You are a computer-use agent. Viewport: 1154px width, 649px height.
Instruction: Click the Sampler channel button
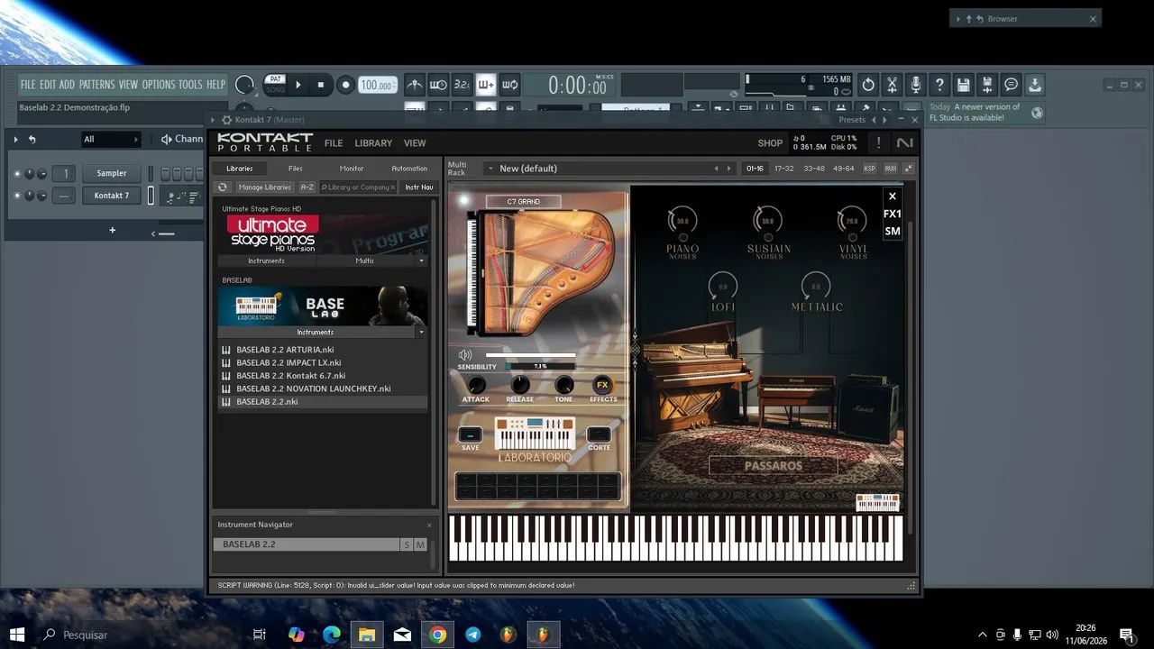[x=112, y=173]
